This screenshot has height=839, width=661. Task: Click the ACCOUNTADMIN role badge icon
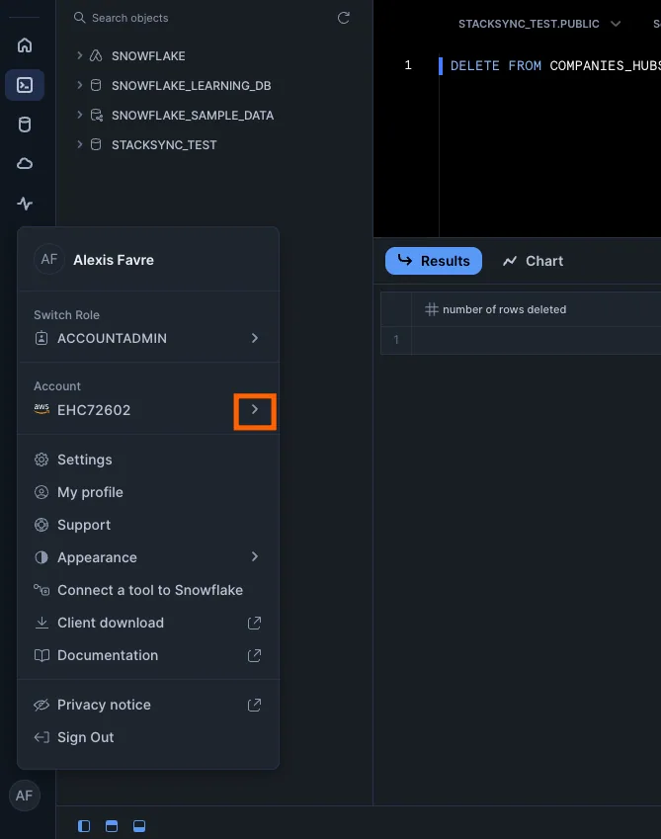click(41, 338)
